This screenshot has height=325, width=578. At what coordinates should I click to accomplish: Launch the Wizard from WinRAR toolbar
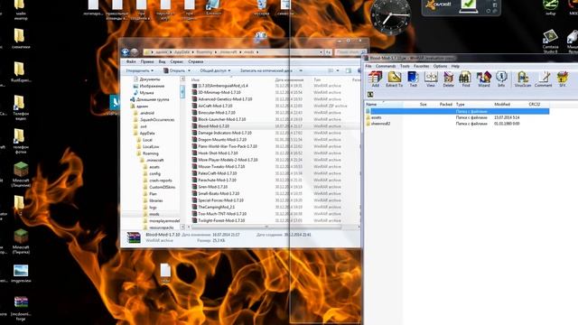(484, 79)
